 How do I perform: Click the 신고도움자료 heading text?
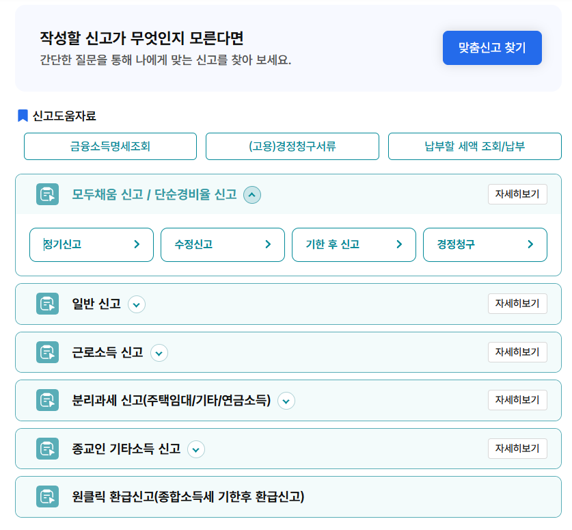[x=64, y=116]
